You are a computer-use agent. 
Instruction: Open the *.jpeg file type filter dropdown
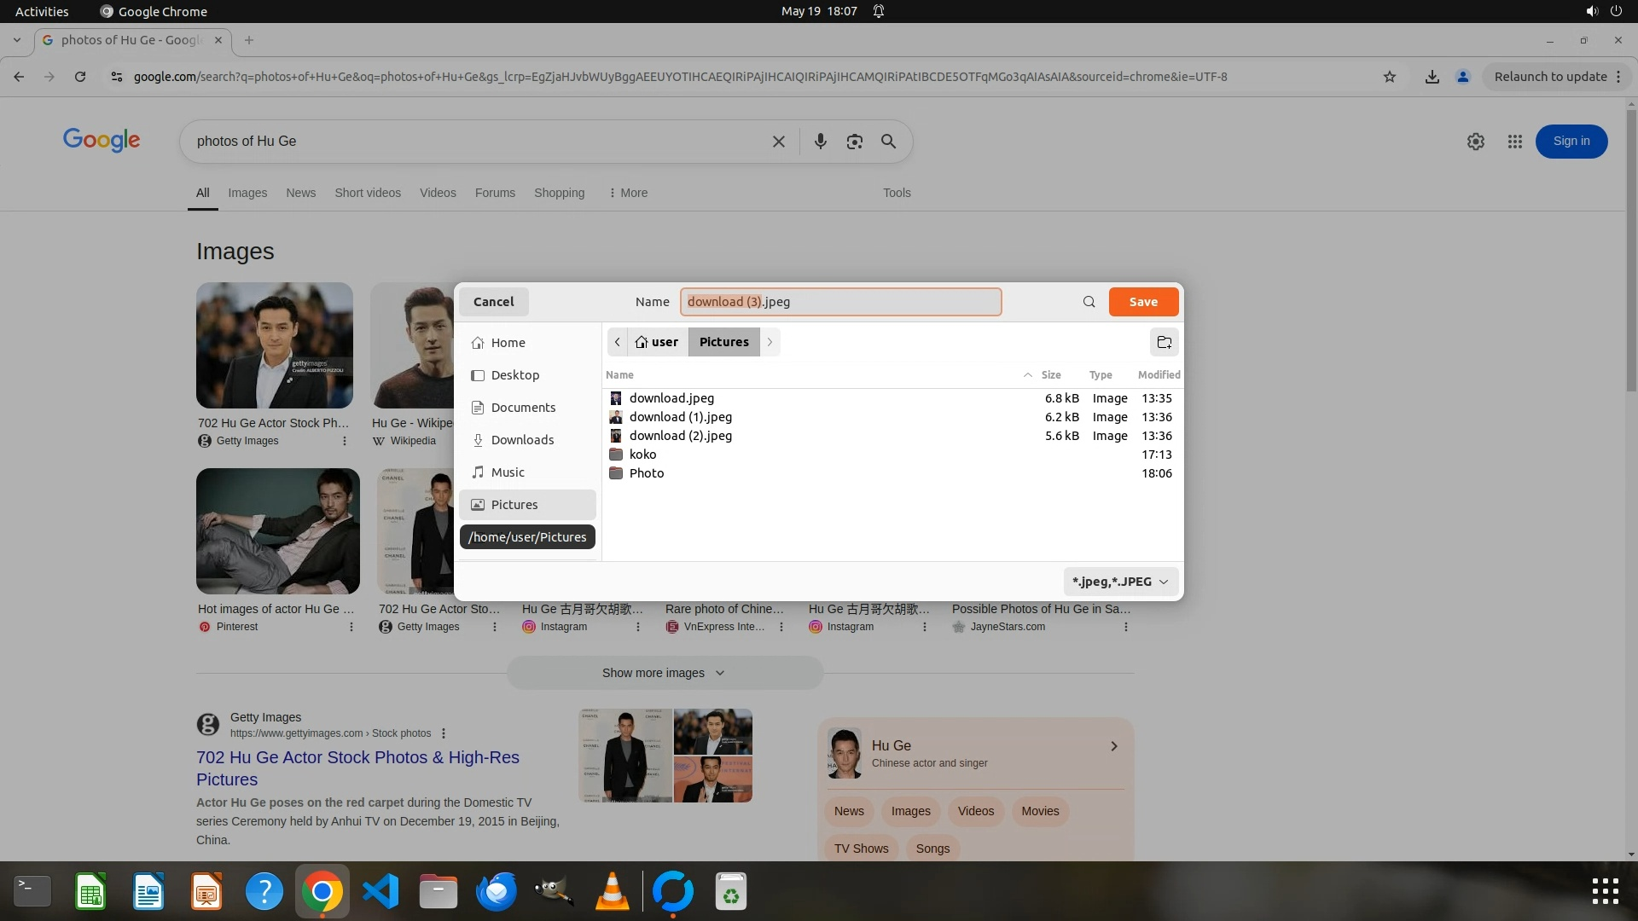pyautogui.click(x=1120, y=582)
